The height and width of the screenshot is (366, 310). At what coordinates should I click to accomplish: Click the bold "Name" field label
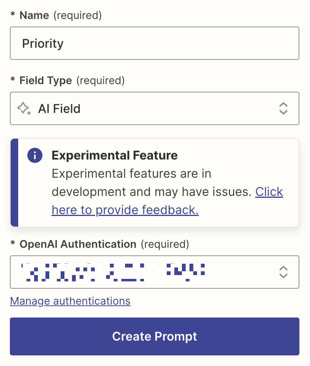click(x=34, y=16)
